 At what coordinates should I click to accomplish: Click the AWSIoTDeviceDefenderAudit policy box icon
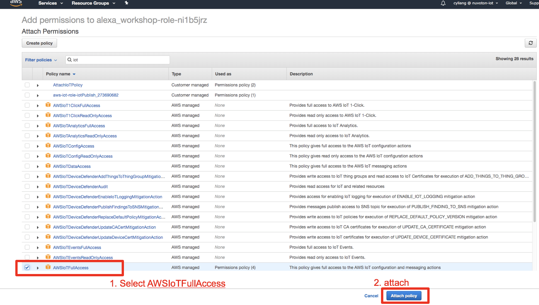(x=48, y=186)
